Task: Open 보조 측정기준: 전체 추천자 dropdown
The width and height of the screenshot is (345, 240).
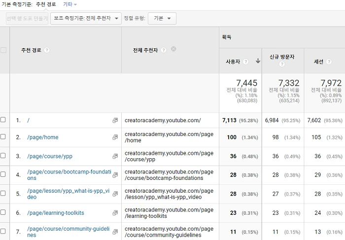Action: coord(86,18)
